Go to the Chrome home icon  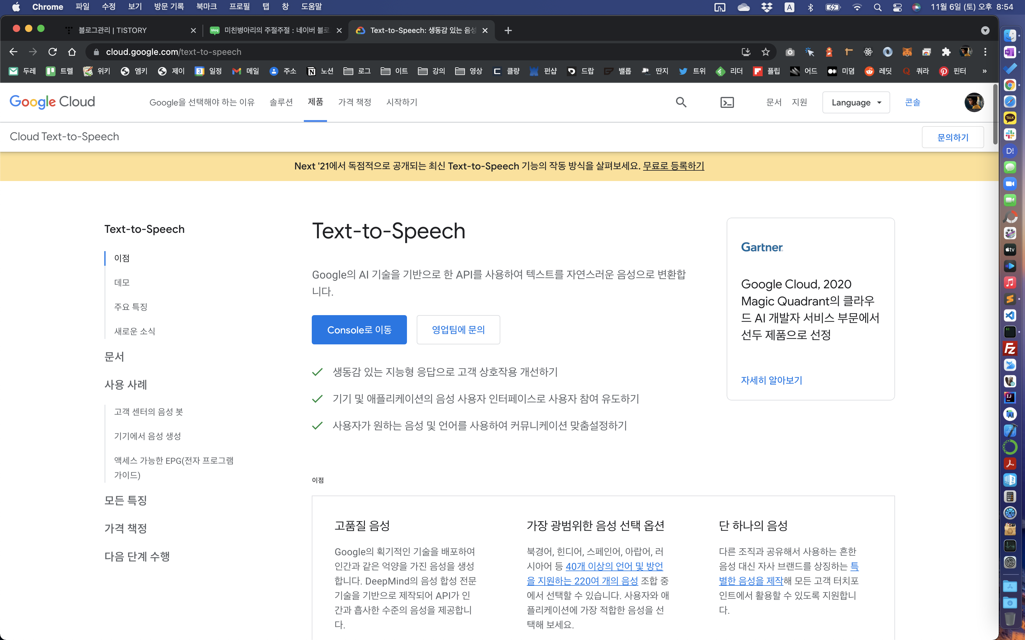click(x=72, y=52)
